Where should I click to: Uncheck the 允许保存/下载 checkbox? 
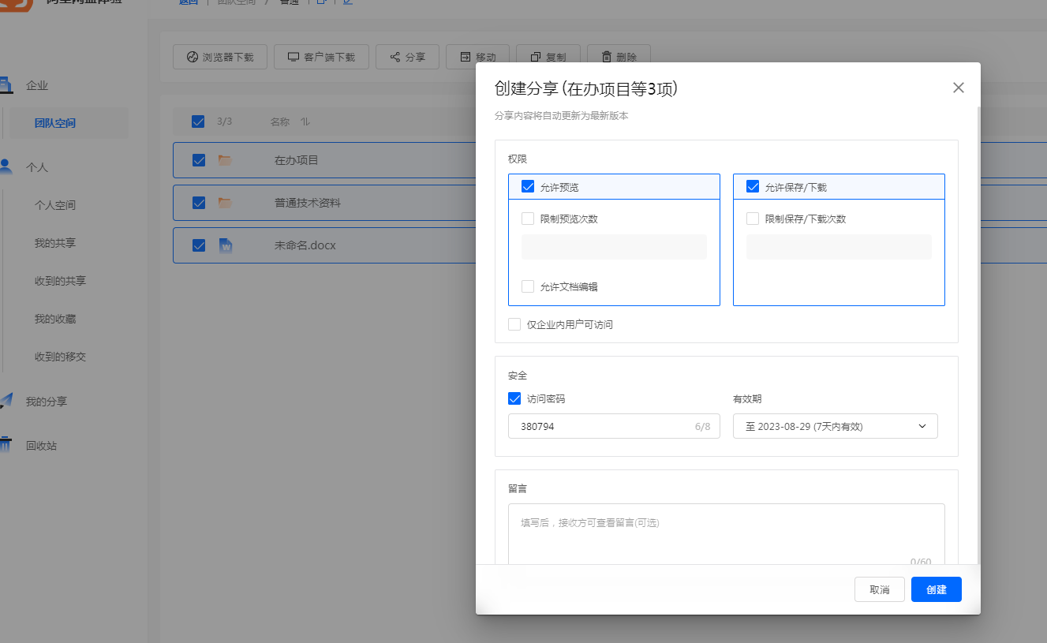click(x=753, y=187)
